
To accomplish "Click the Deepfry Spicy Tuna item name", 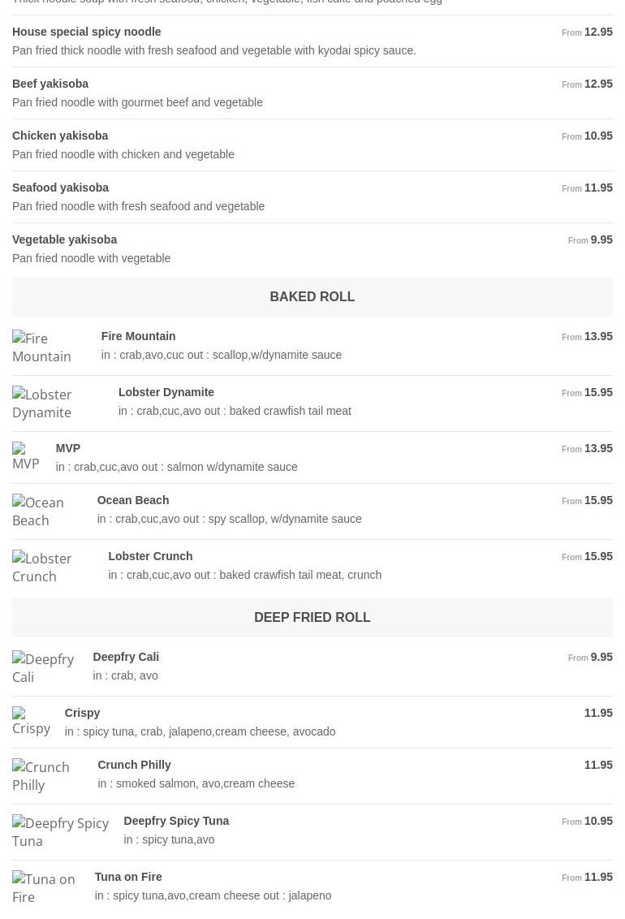I will tap(176, 821).
